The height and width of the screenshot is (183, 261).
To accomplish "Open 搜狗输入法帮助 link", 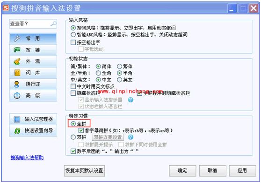I will pos(27,158).
